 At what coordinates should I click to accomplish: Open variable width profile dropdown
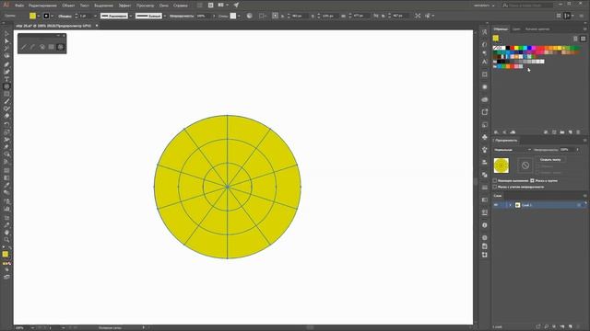point(131,16)
